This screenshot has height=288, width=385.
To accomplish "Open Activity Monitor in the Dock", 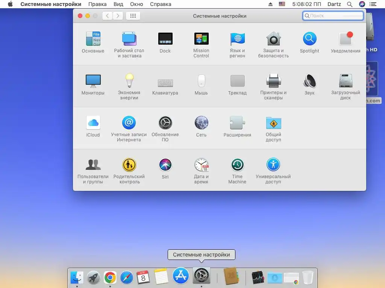I will pyautogui.click(x=258, y=277).
